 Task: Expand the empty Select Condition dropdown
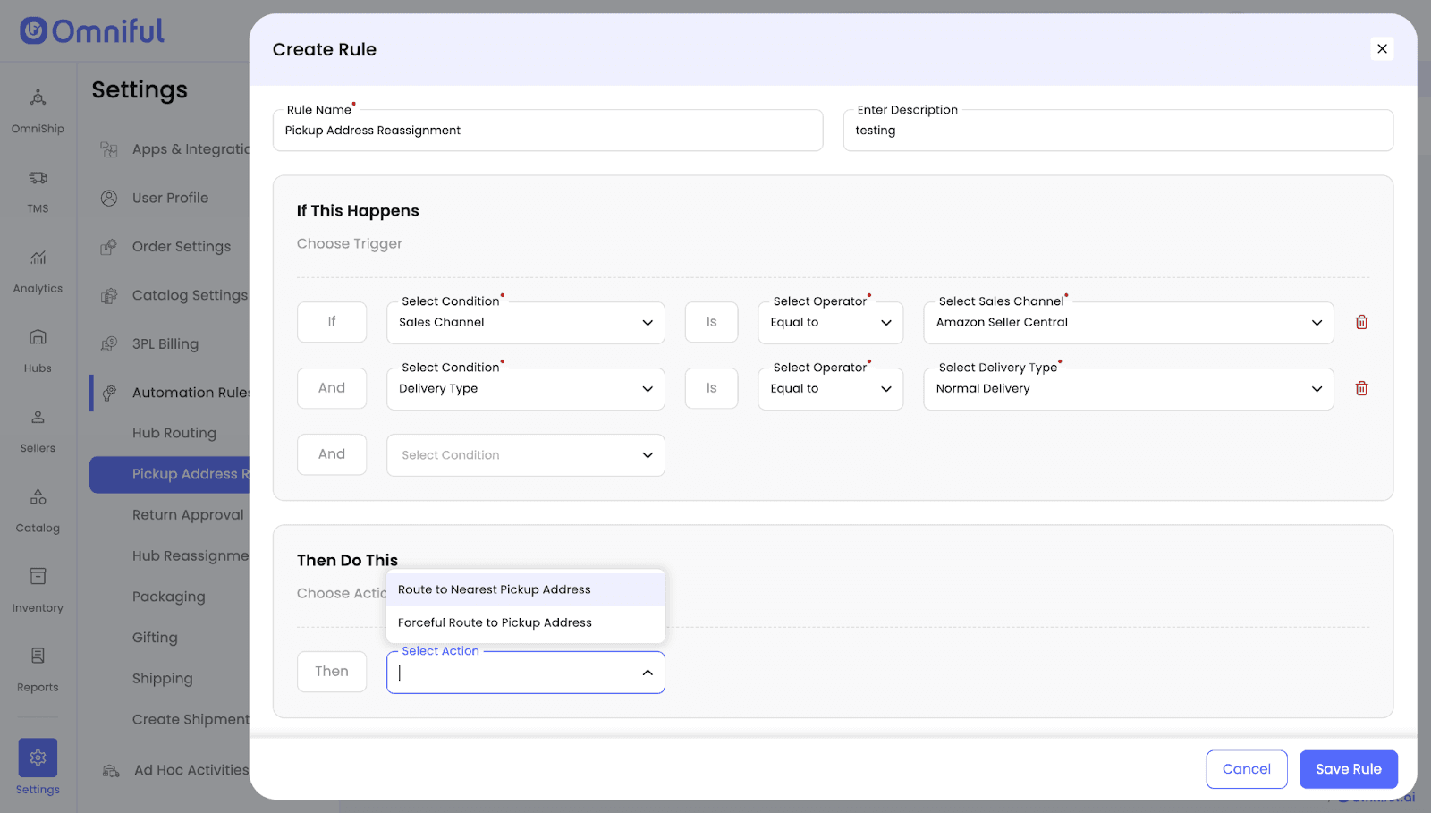tap(525, 455)
